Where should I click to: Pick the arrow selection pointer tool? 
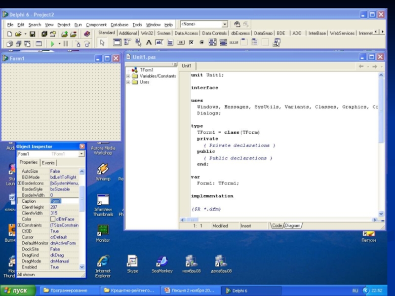(x=103, y=43)
